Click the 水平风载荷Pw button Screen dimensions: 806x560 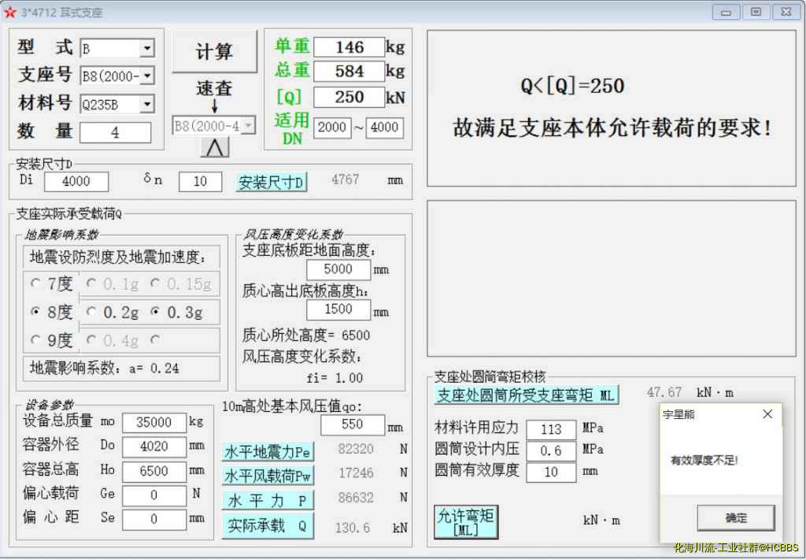[x=268, y=476]
